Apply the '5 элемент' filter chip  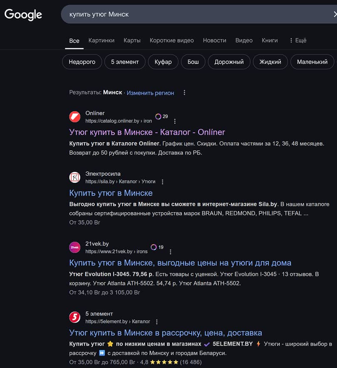point(125,62)
